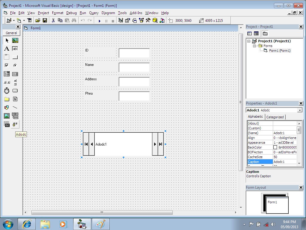Select the Line control tool
This screenshot has height=230, width=306.
15,108
